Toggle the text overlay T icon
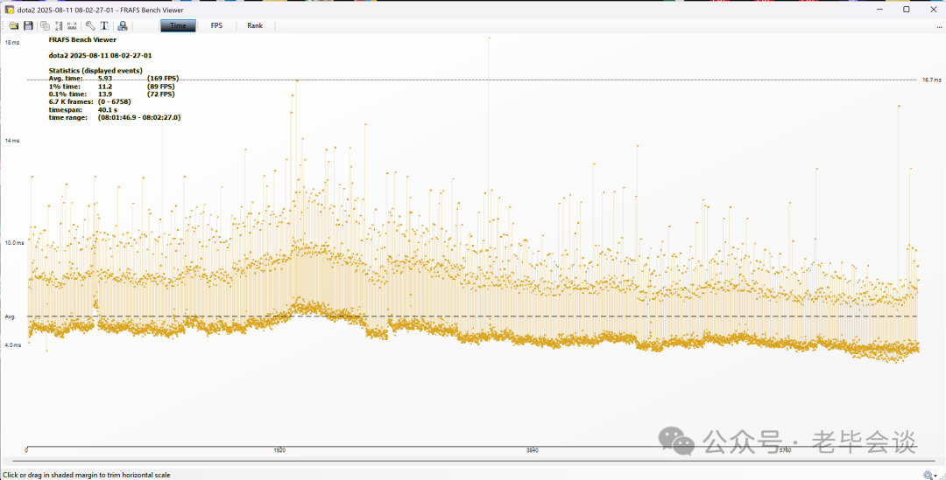The width and height of the screenshot is (946, 480). click(103, 26)
